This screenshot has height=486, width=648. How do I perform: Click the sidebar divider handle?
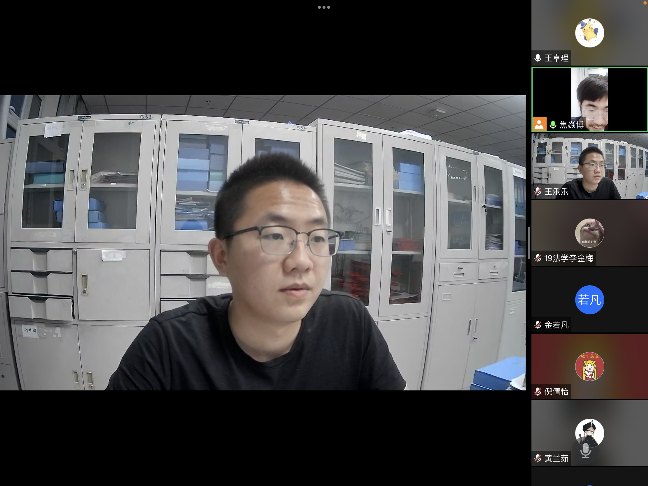pyautogui.click(x=529, y=243)
